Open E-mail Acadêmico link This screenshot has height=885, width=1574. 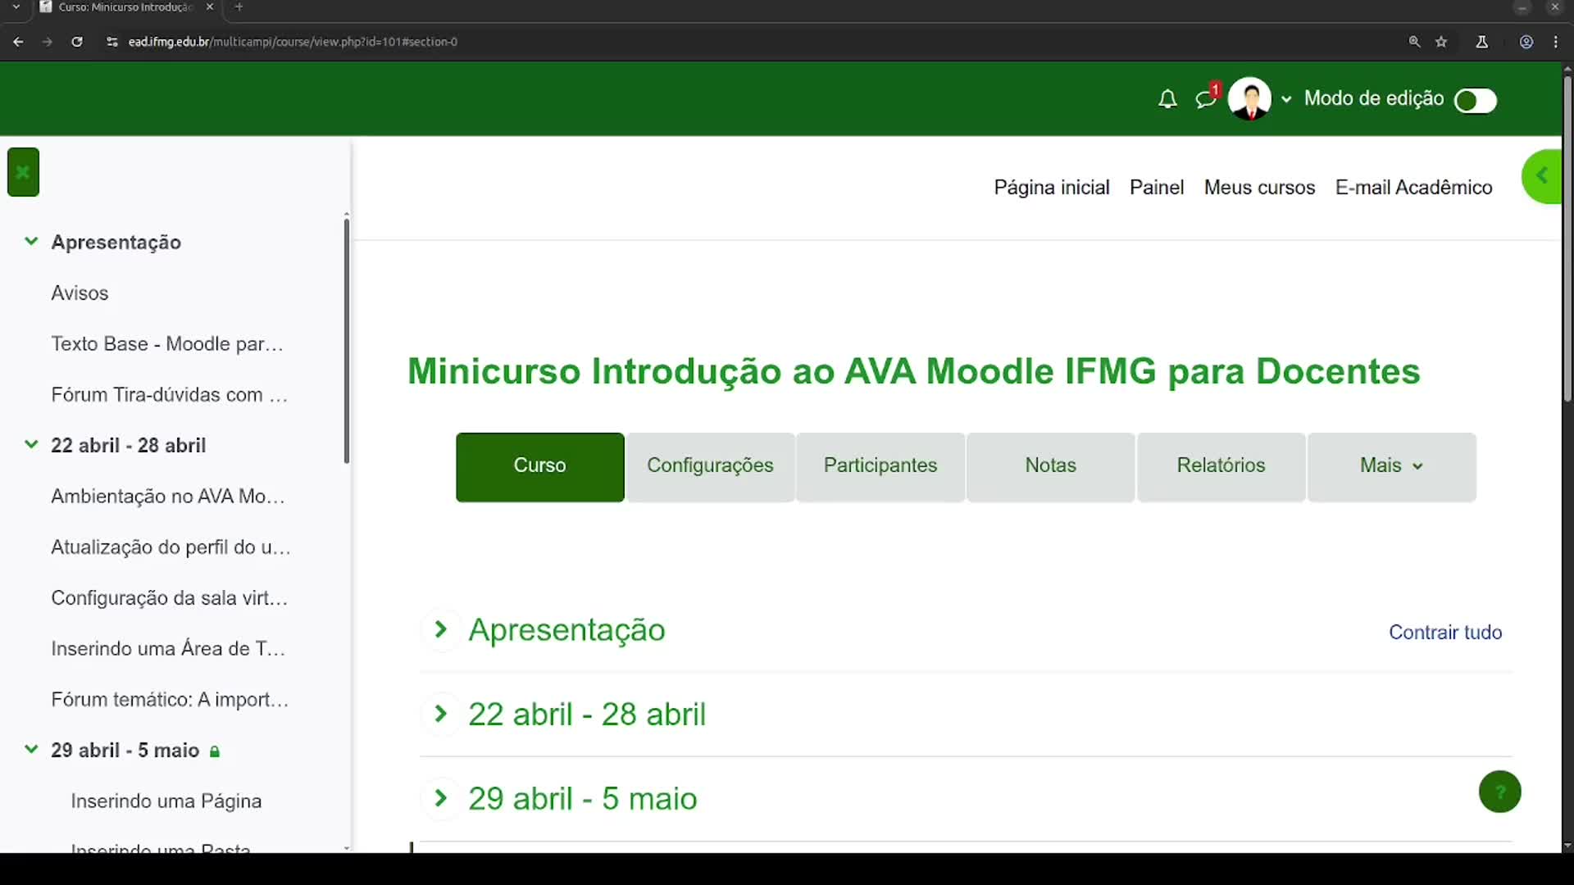pos(1413,188)
